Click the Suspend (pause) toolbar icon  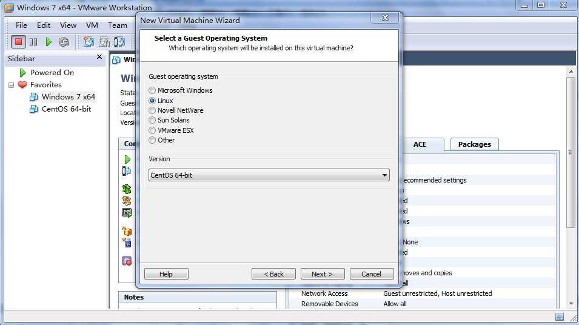(33, 42)
